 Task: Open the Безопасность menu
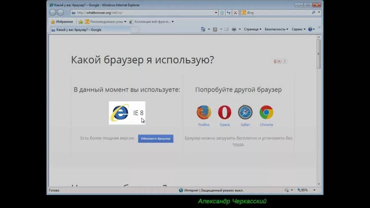(277, 29)
